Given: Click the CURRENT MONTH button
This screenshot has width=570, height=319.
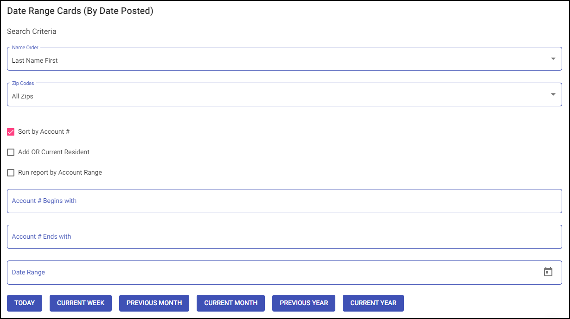Looking at the screenshot, I should point(231,303).
